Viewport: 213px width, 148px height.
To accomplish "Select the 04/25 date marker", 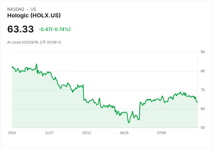I will tap(124, 133).
